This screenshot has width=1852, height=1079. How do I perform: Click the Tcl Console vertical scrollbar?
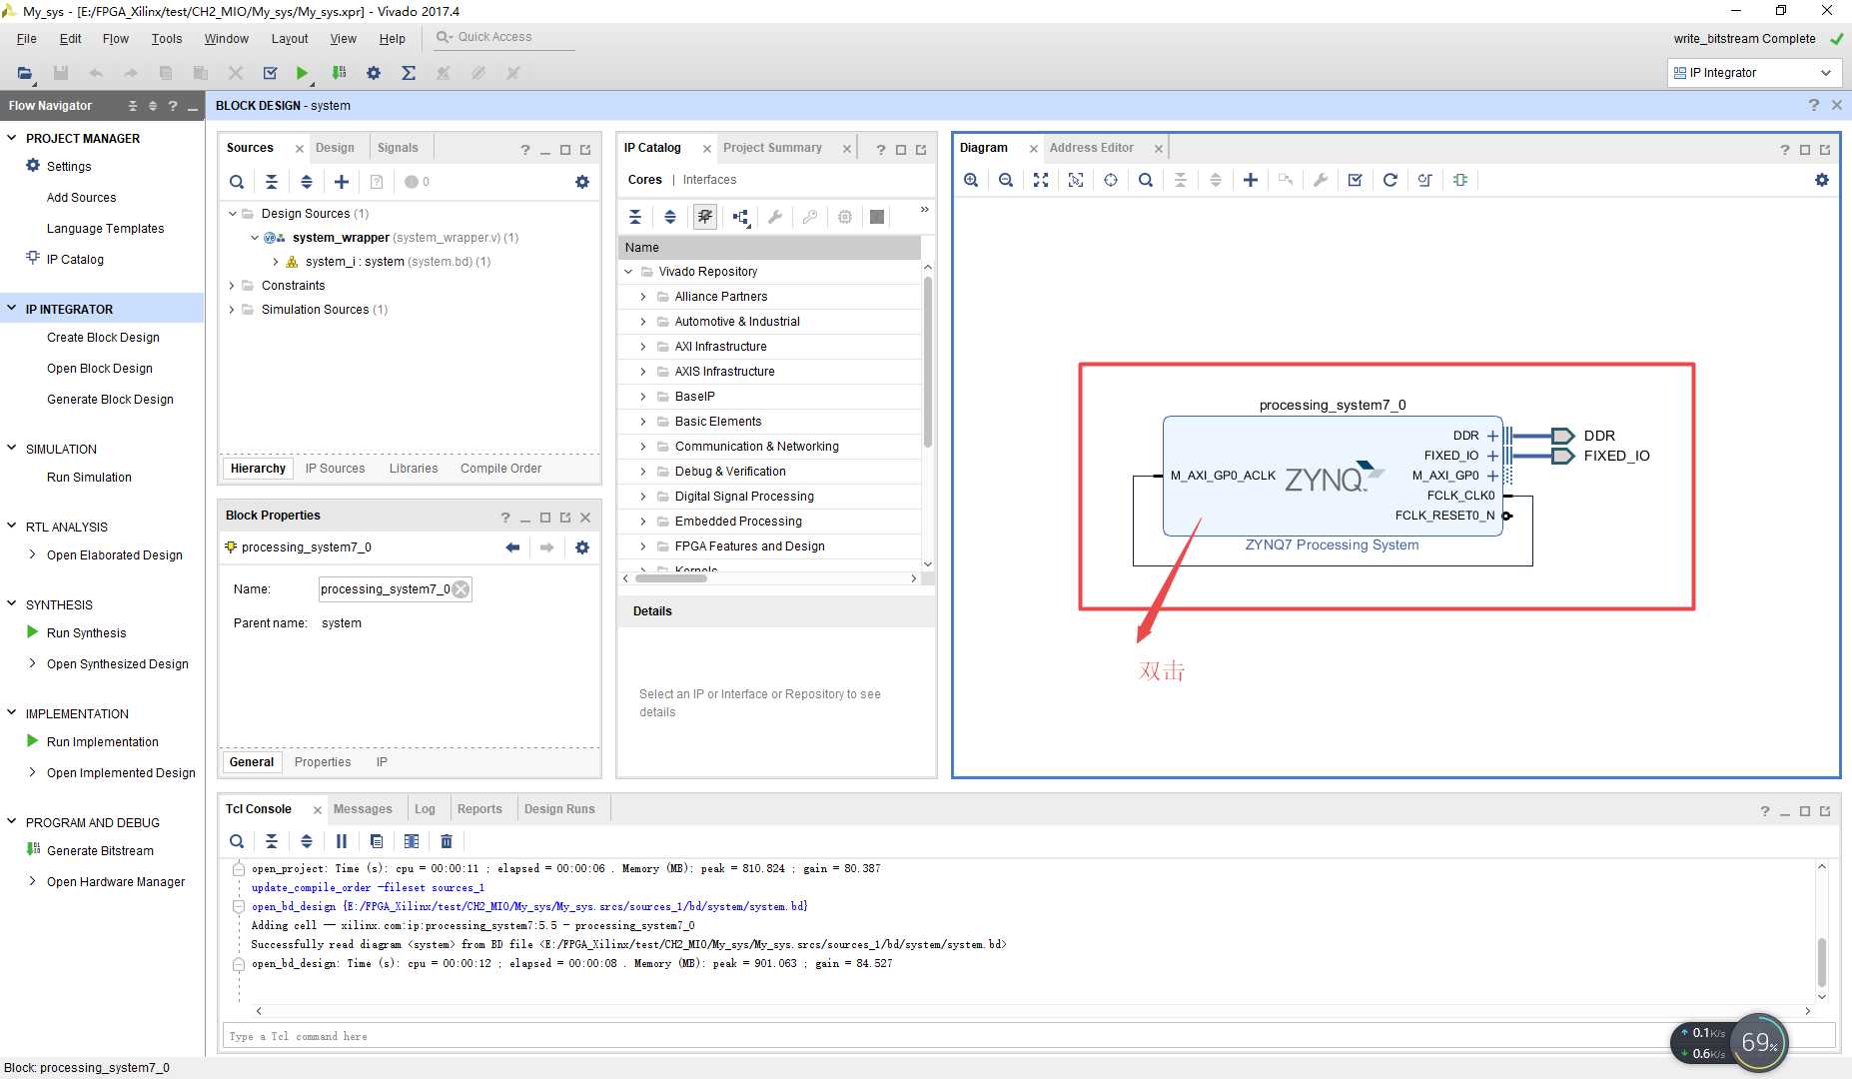pyautogui.click(x=1822, y=963)
